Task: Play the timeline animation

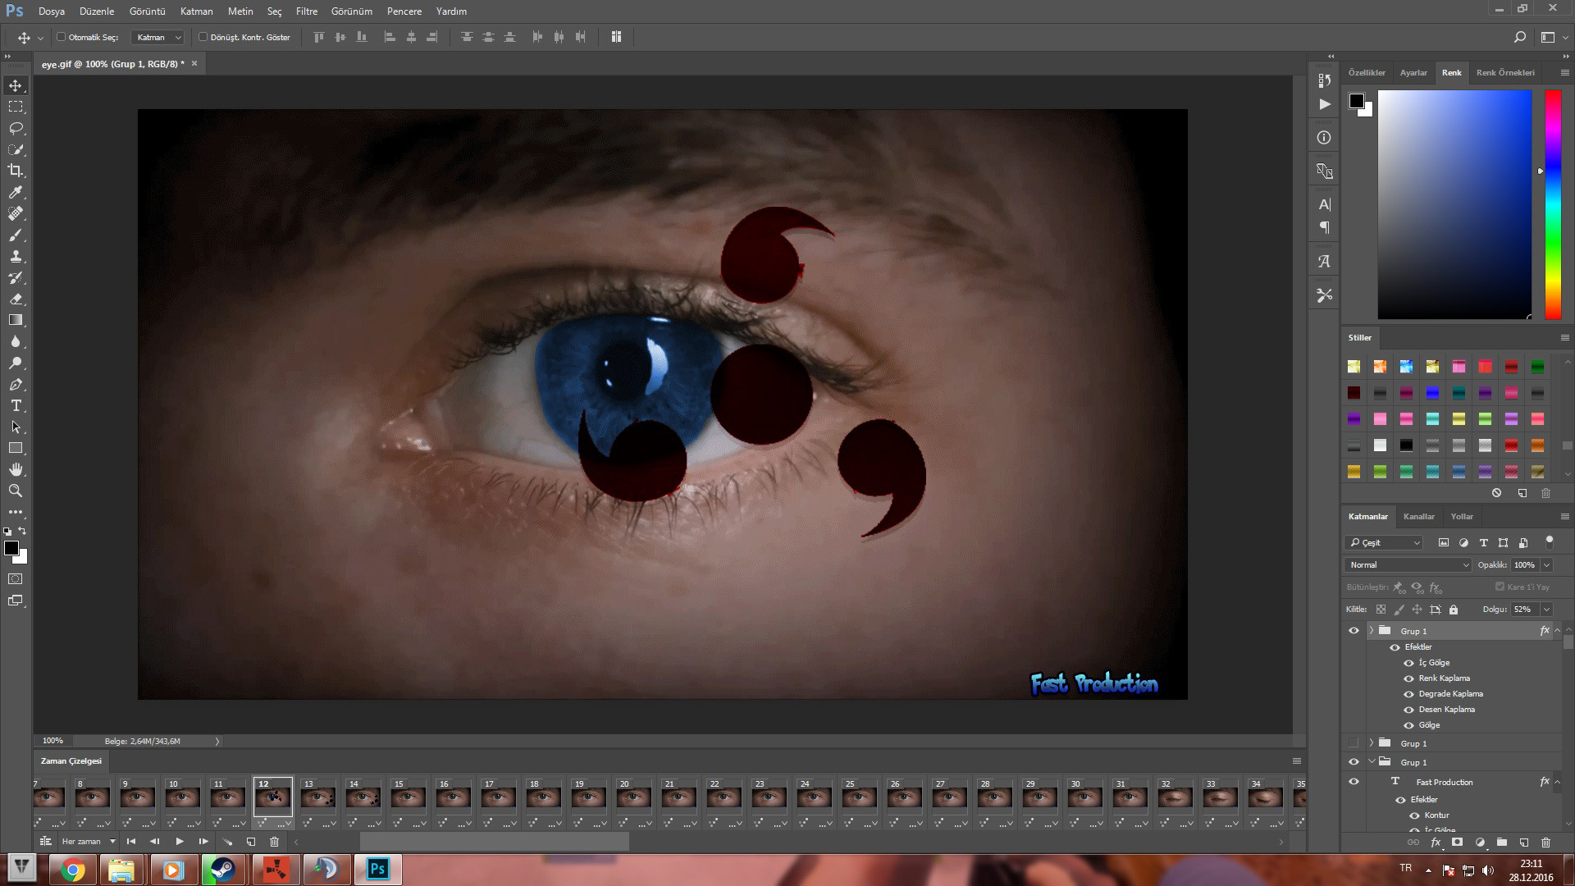Action: (x=179, y=842)
